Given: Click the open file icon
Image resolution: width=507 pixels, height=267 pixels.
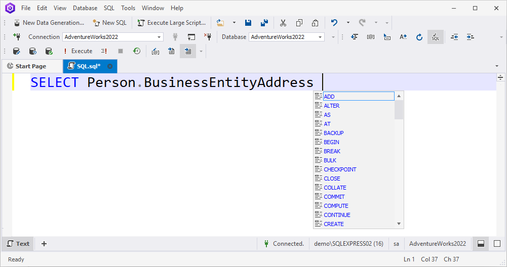Looking at the screenshot, I should (220, 23).
